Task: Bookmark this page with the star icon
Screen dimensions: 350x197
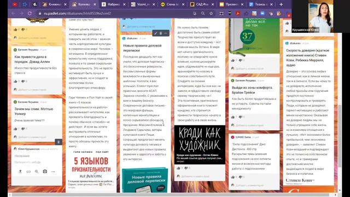Action: (x=211, y=13)
